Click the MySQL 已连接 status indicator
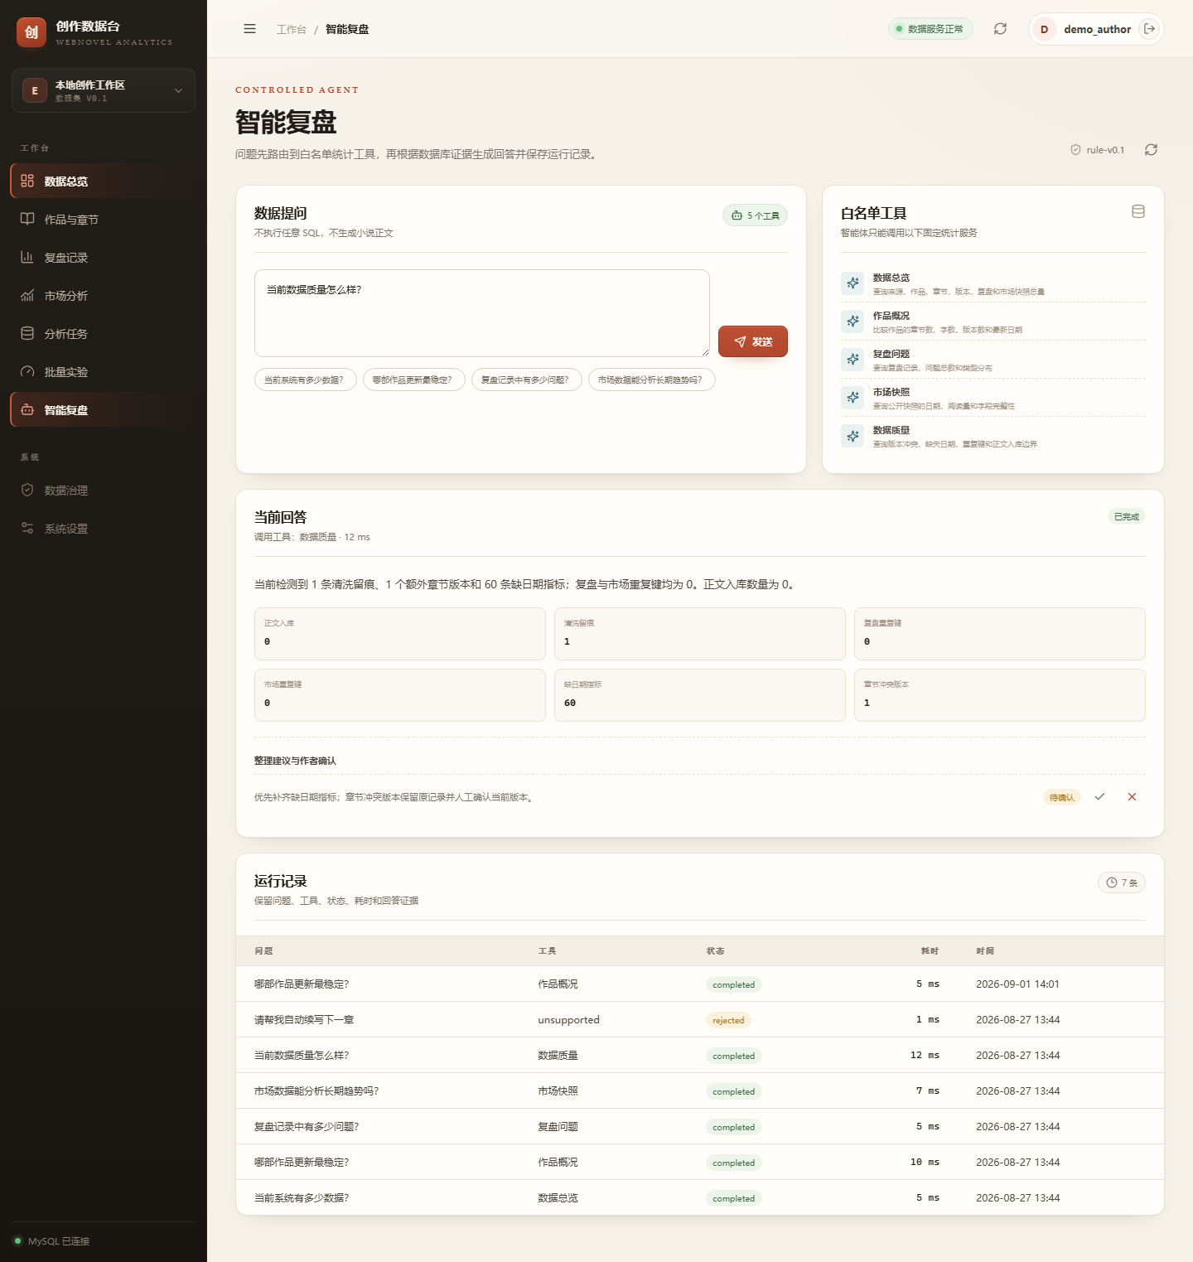Screen dimensions: 1193x1262 [52, 1241]
